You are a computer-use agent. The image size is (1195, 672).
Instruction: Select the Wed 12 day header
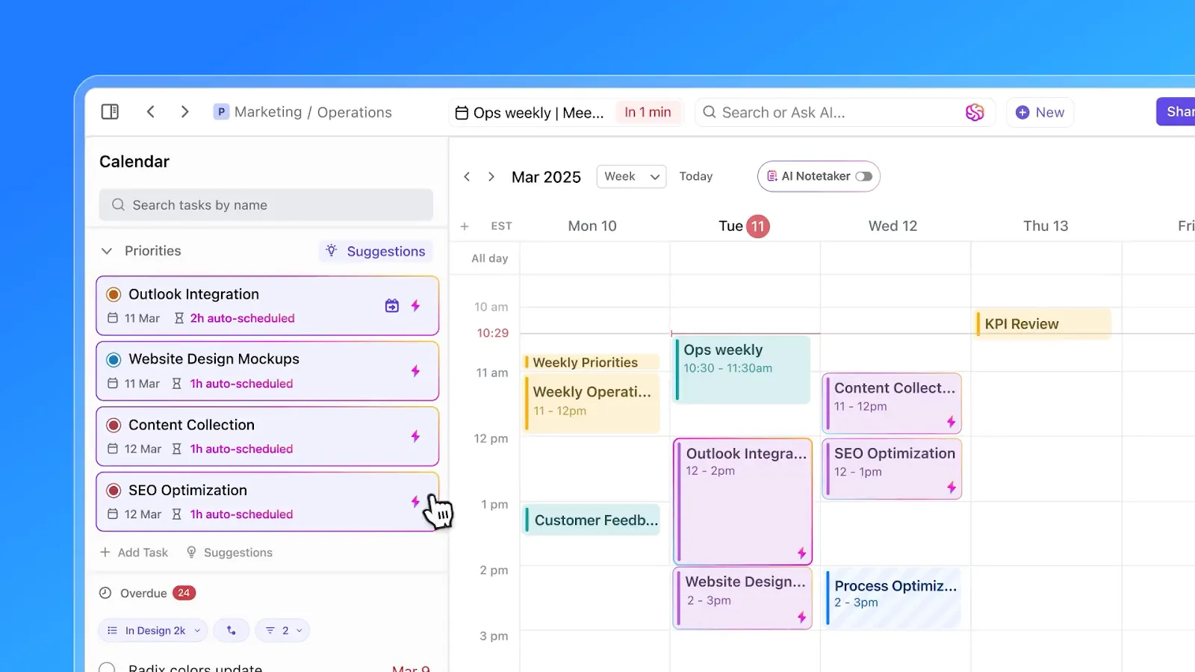893,226
